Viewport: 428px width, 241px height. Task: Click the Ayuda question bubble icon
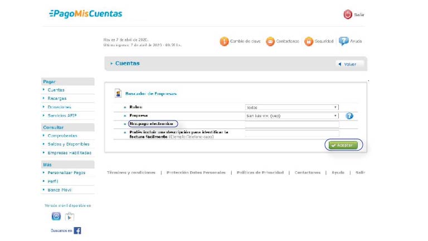coord(344,41)
